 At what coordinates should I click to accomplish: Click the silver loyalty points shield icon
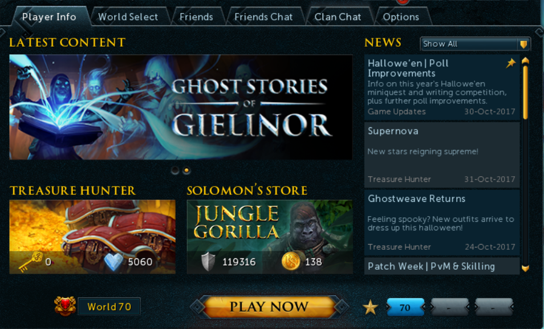point(208,262)
